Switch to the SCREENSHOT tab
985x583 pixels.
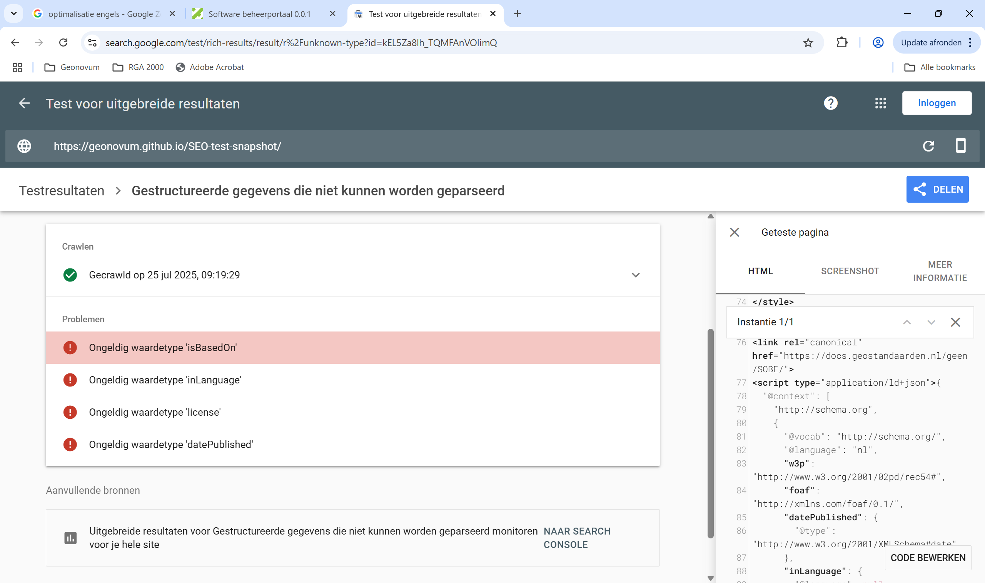click(x=850, y=271)
